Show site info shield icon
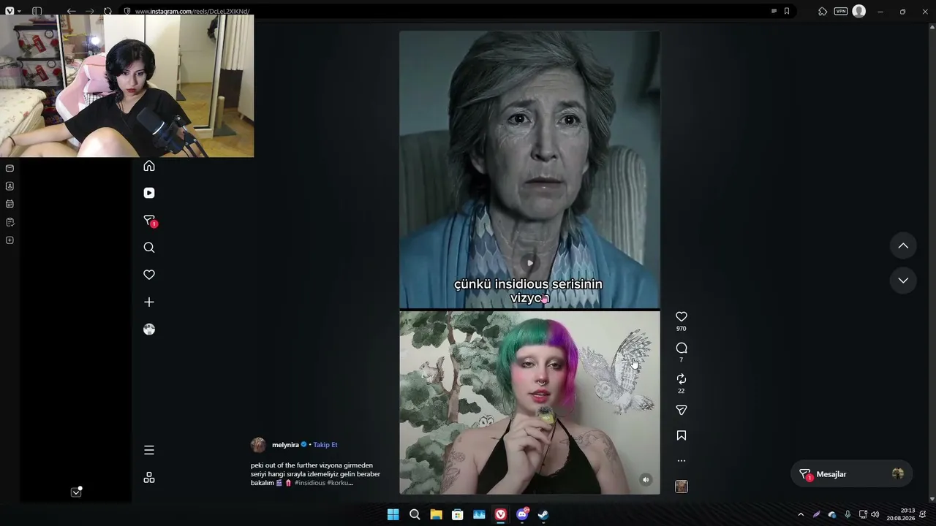 127,11
